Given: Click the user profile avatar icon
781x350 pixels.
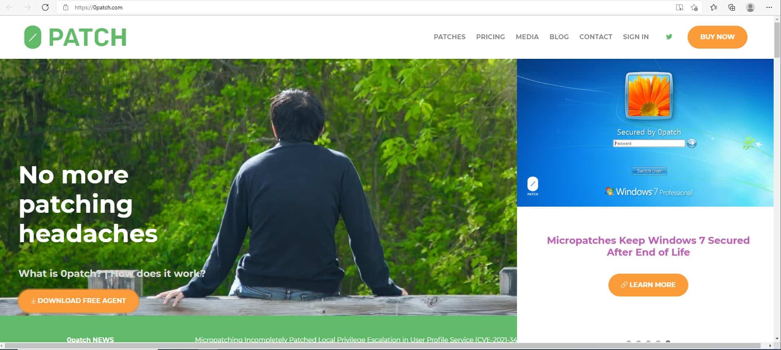Looking at the screenshot, I should [x=750, y=7].
